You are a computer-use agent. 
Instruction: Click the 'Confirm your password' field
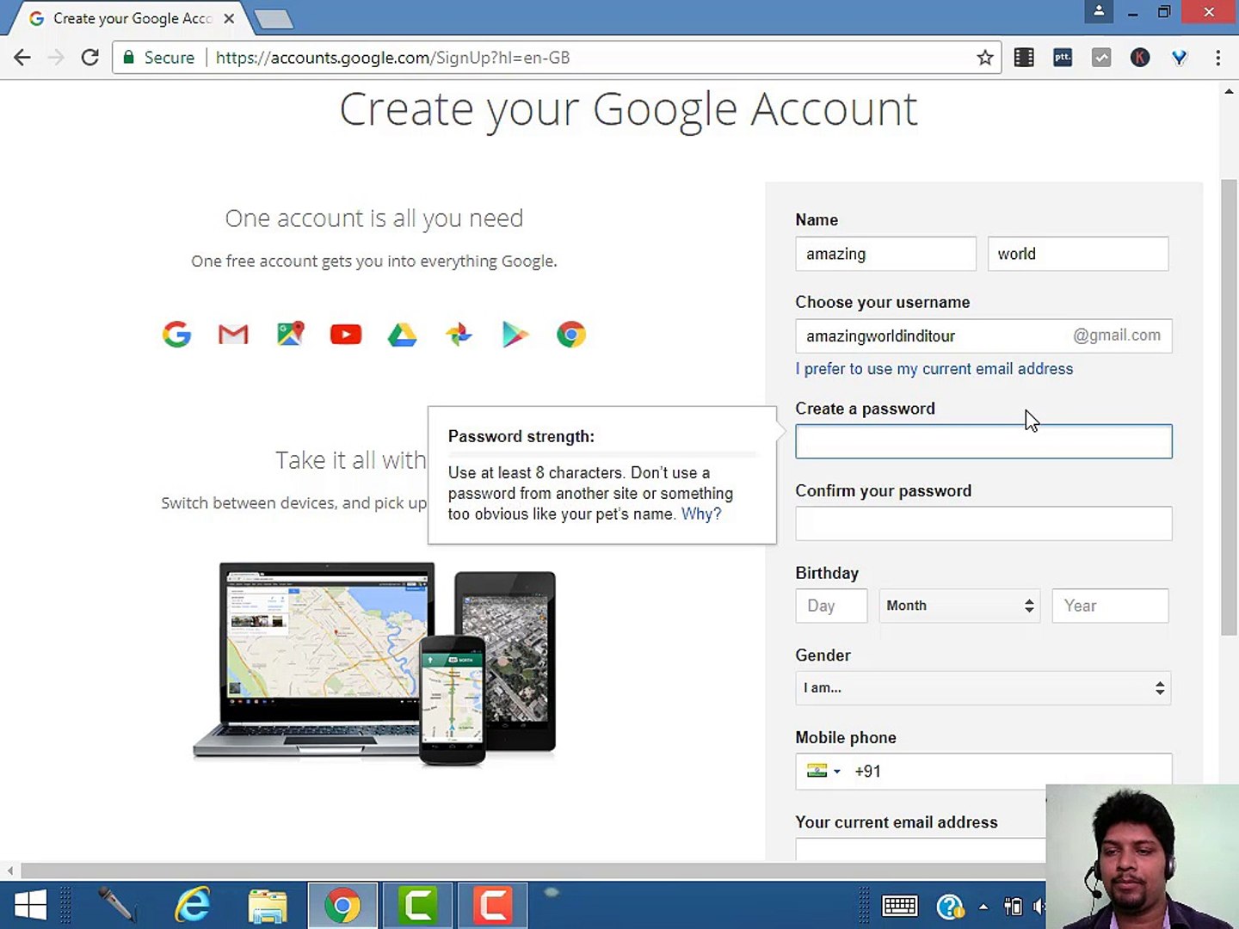[x=983, y=524]
